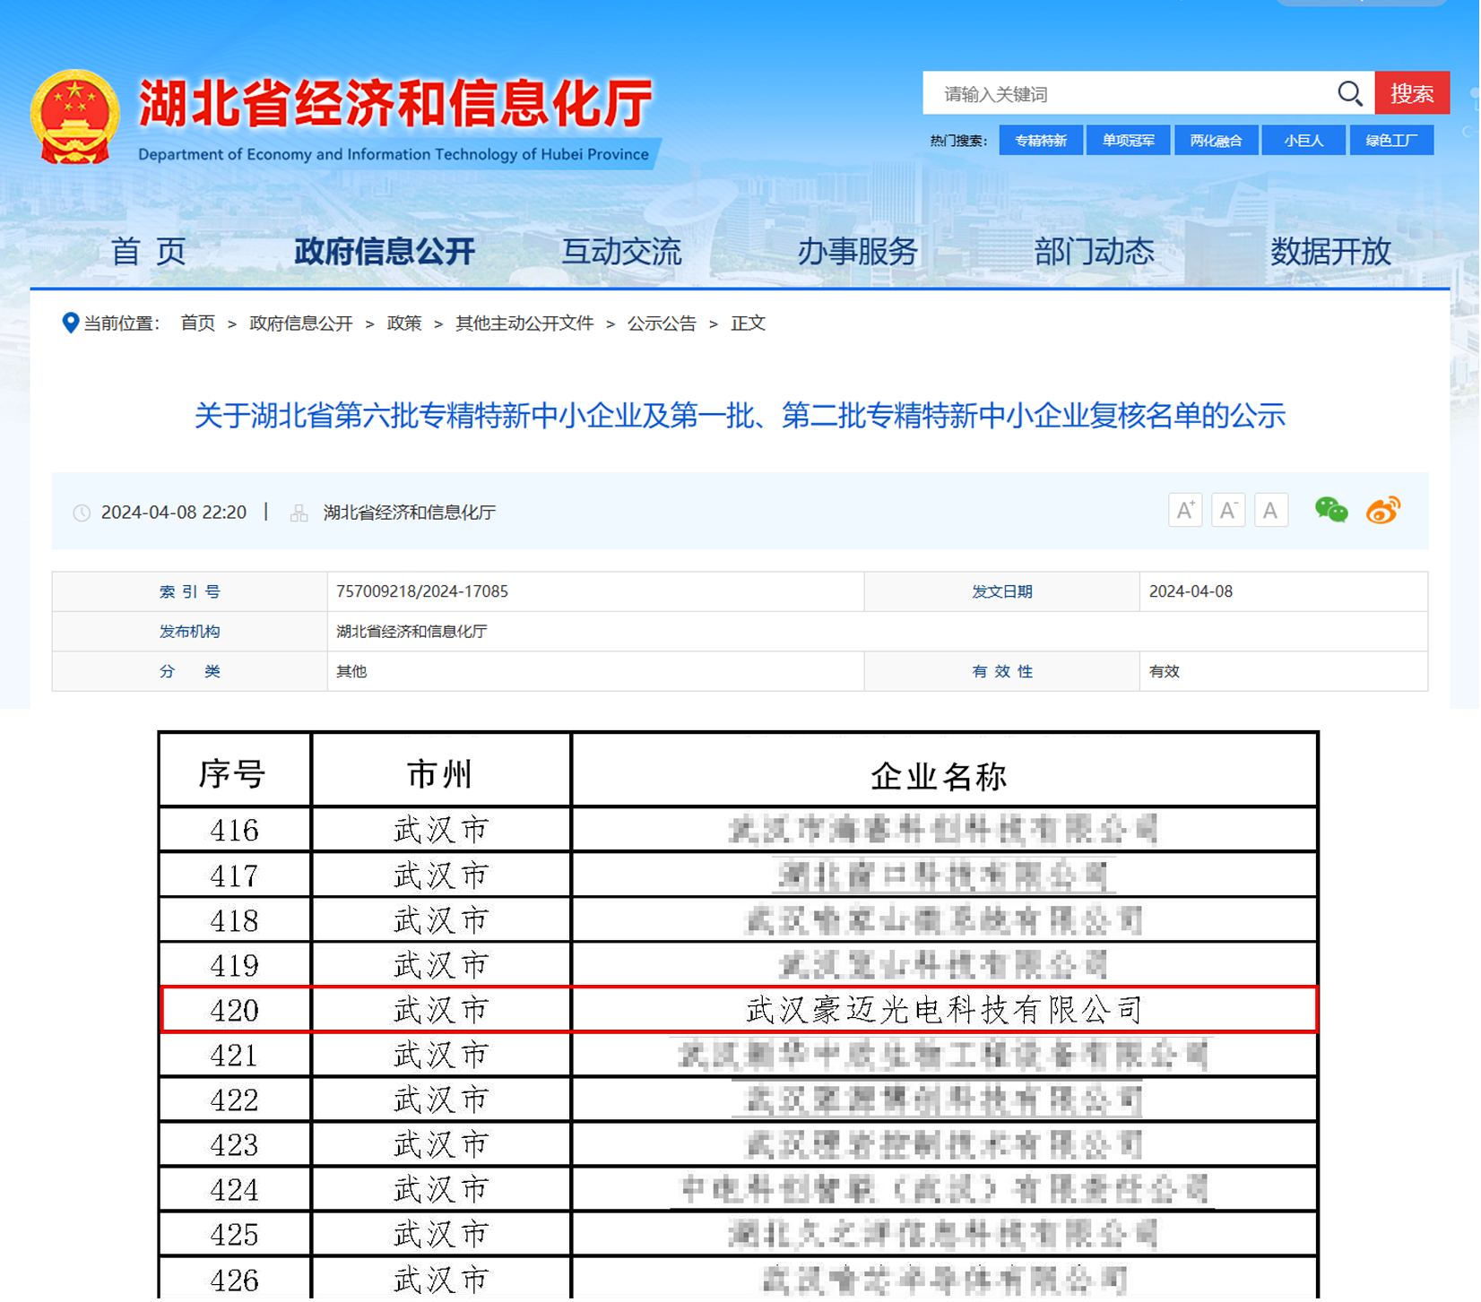Share article via WeChat icon
The width and height of the screenshot is (1481, 1302).
point(1332,511)
